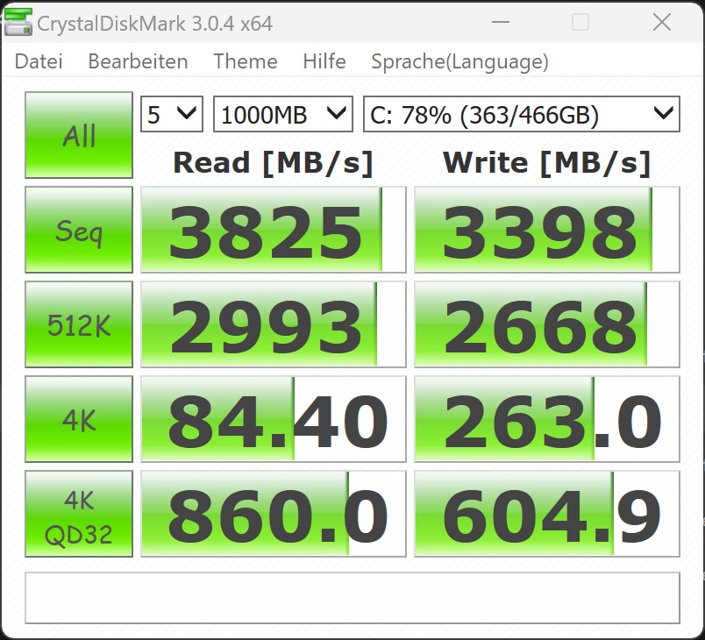This screenshot has height=640, width=705.
Task: Start the 4K QD32 benchmark
Action: coord(79,514)
